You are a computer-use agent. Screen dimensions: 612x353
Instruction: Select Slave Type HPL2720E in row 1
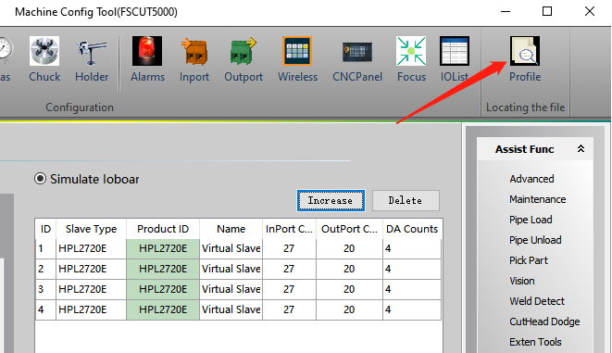click(x=91, y=248)
